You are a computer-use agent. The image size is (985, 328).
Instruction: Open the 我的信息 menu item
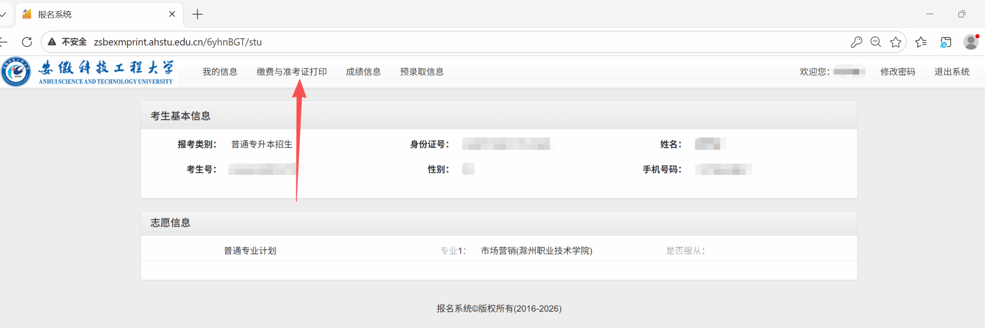[220, 72]
